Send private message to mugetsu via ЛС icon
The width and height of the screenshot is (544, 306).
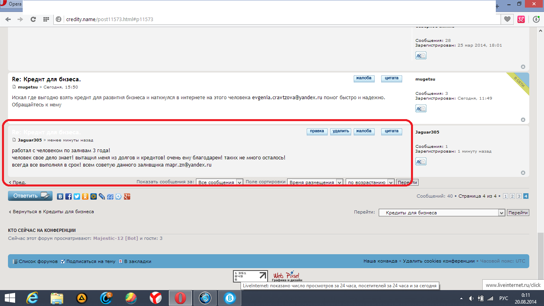pyautogui.click(x=421, y=108)
